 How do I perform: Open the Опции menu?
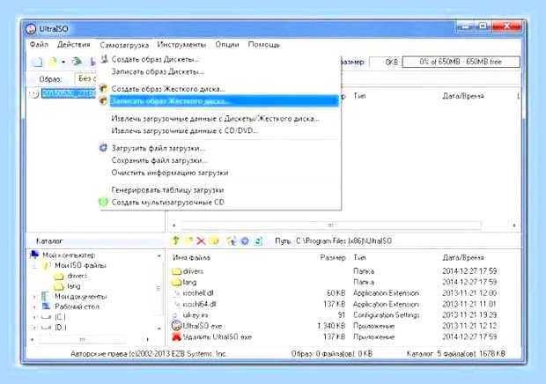pos(227,45)
